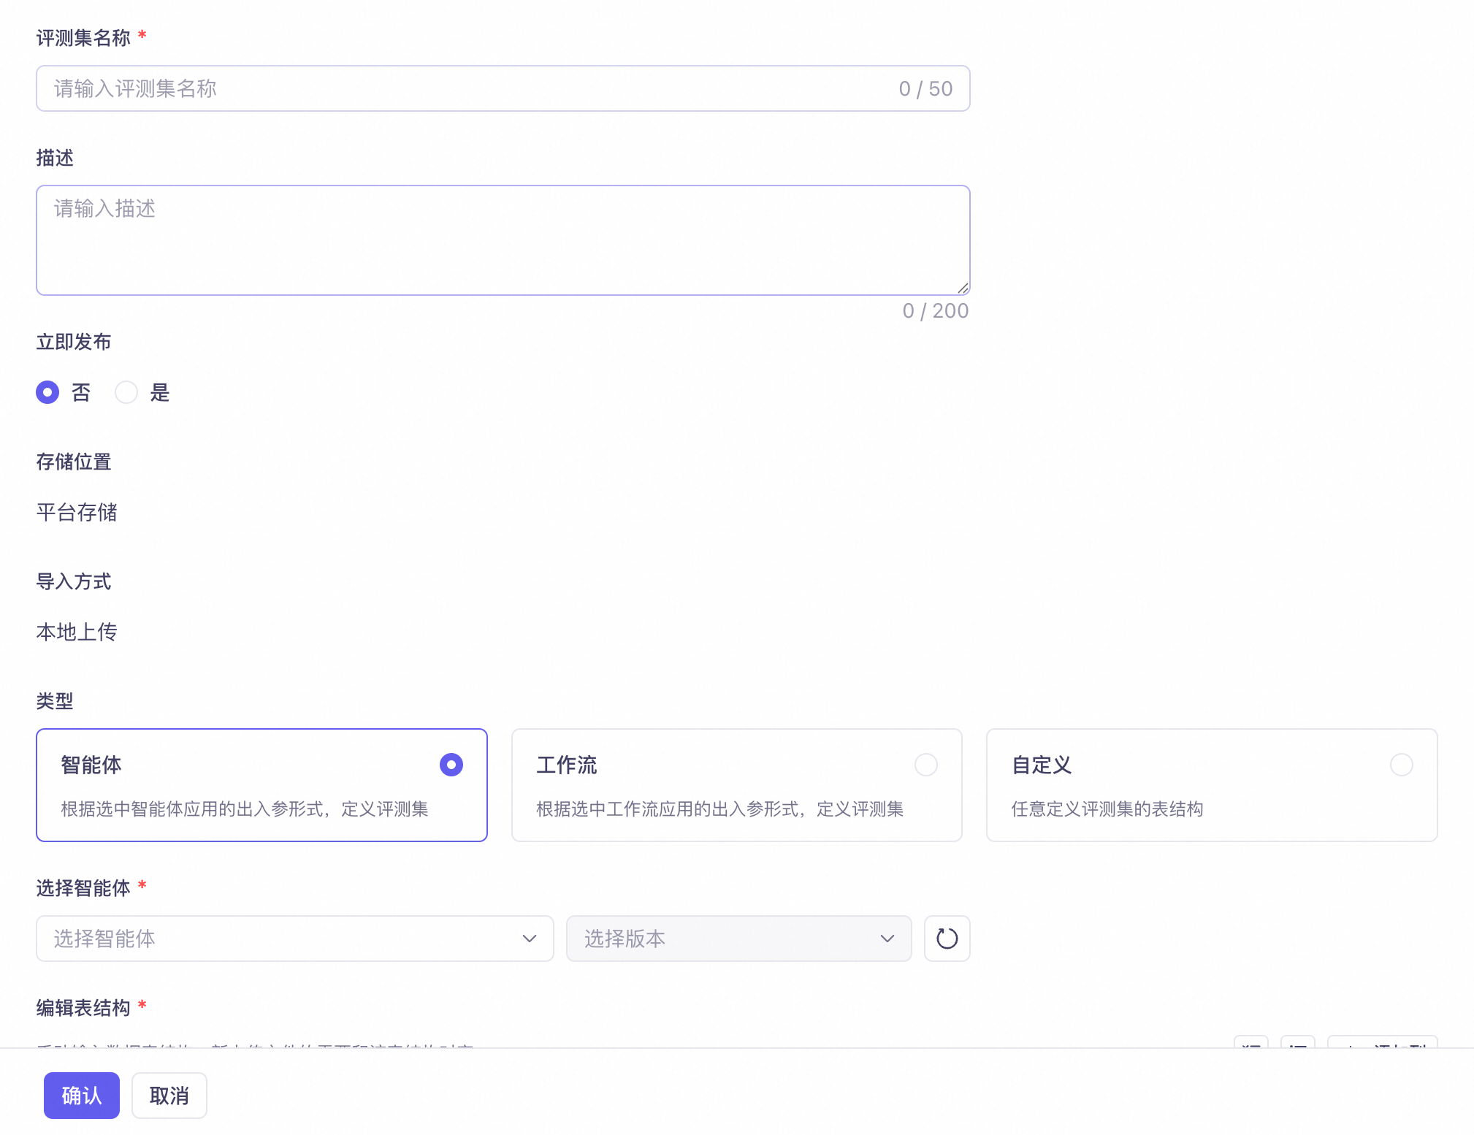1474x1135 pixels.
Task: Click chevron arrow of 选择智能体 selector
Action: 530,939
